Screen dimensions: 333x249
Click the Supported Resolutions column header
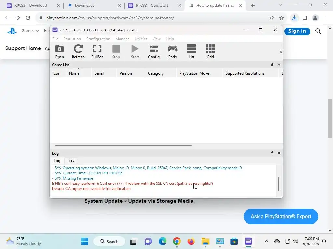point(251,73)
